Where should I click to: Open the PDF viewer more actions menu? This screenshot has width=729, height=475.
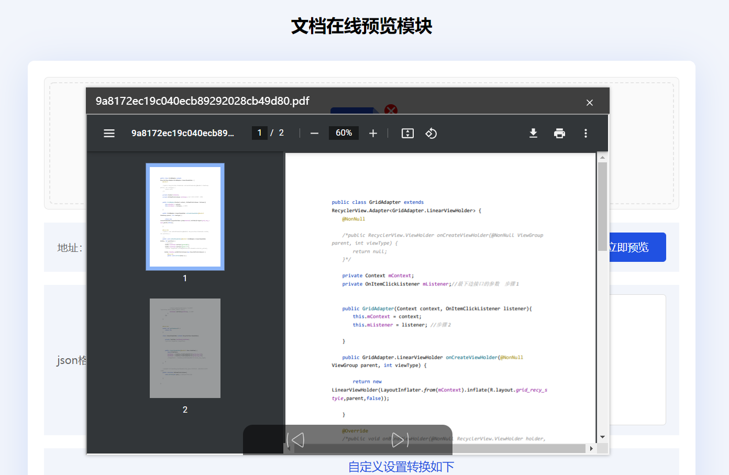tap(586, 133)
